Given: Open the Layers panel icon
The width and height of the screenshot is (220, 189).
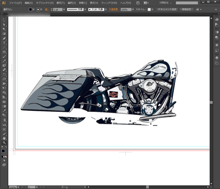Looking at the screenshot, I should pyautogui.click(x=217, y=58).
